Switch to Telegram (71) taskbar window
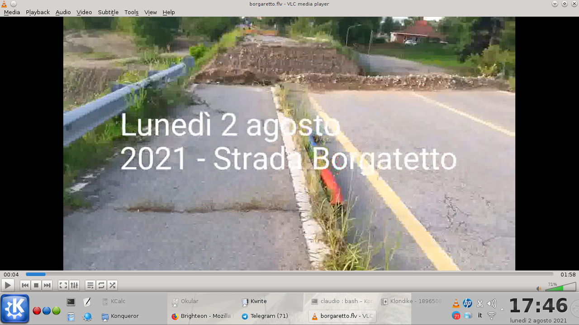Image resolution: width=579 pixels, height=325 pixels. pyautogui.click(x=269, y=316)
